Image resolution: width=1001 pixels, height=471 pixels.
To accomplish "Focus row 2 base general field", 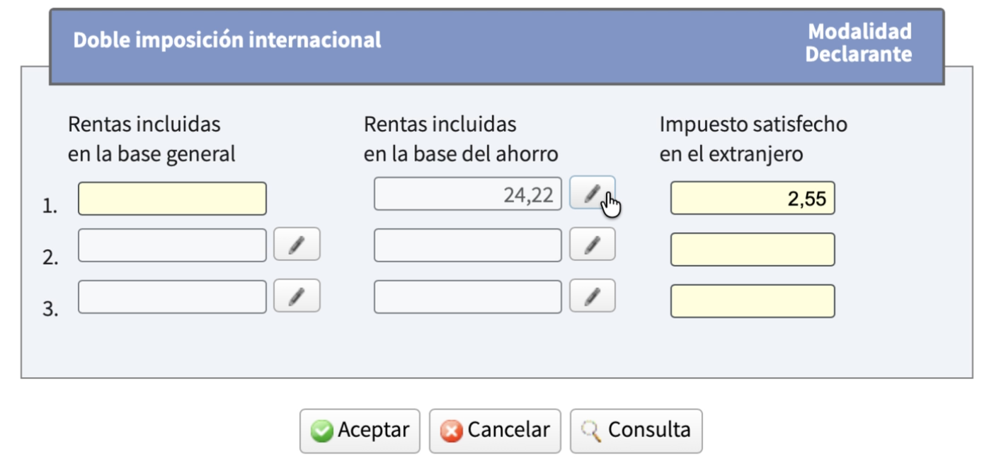I will pos(172,245).
